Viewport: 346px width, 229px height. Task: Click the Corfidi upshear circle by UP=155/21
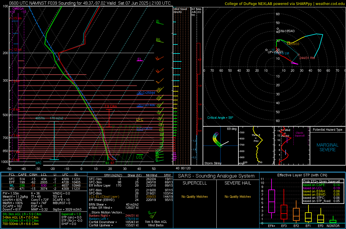[266, 50]
